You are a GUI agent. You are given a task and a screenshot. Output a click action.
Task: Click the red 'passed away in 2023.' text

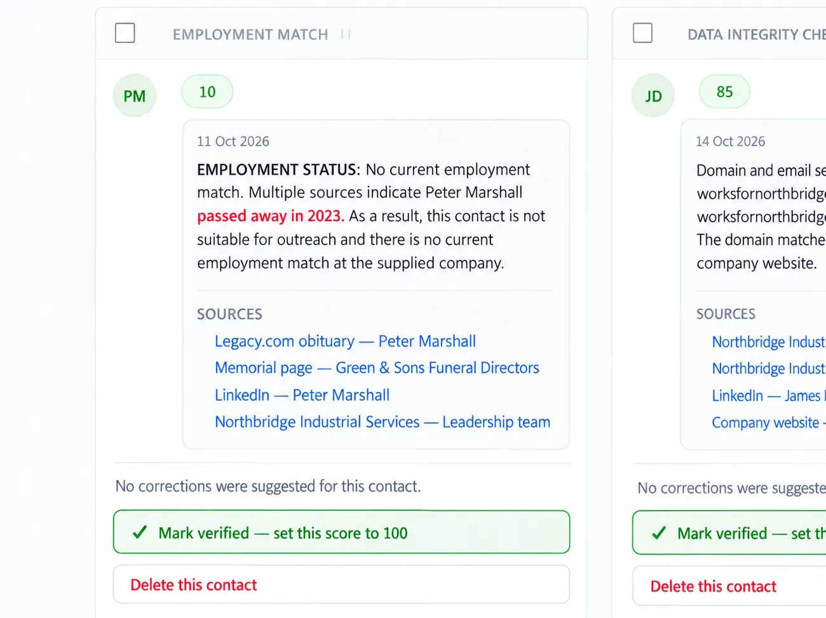point(271,216)
